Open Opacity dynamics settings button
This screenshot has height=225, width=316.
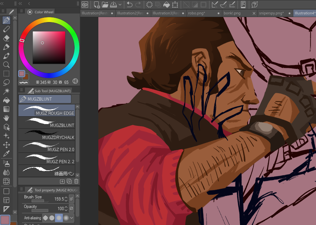(x=71, y=208)
